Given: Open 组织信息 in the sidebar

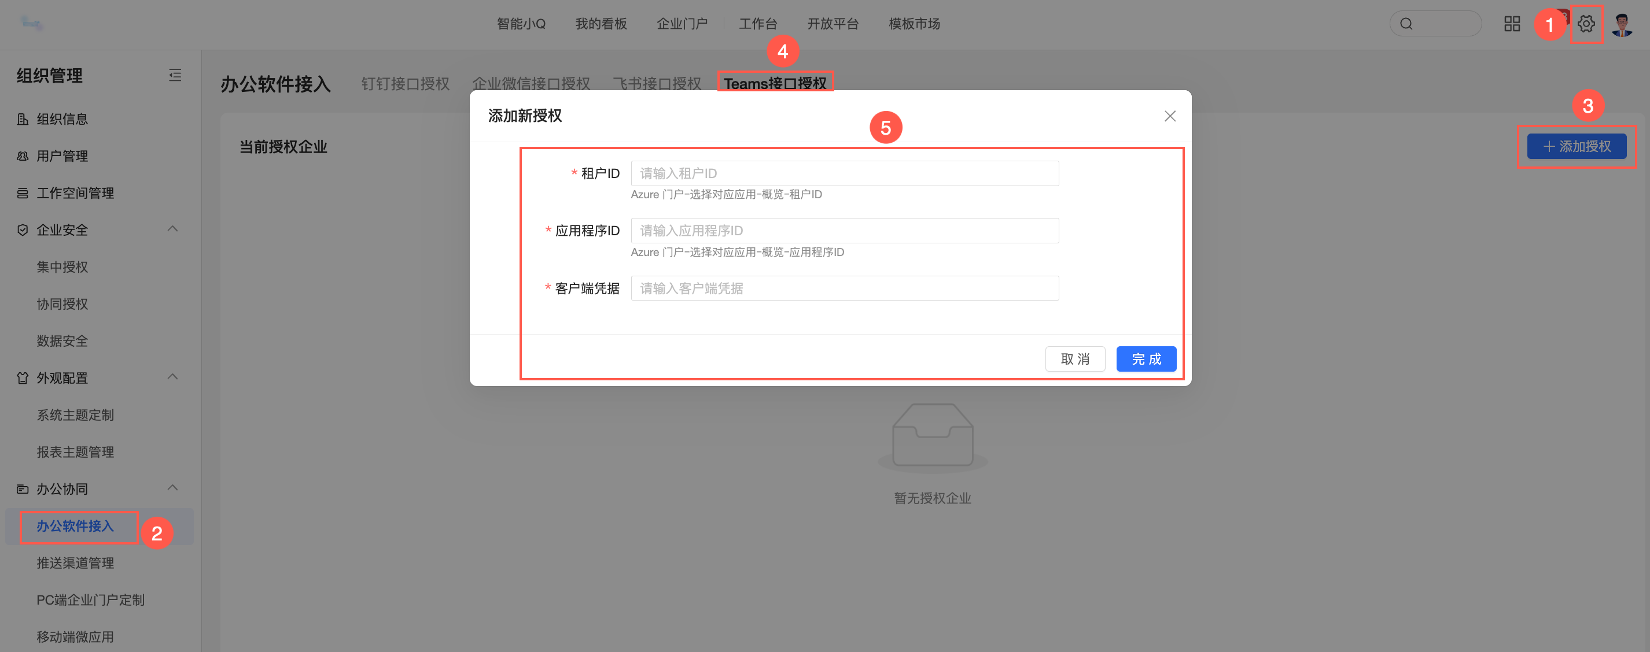Looking at the screenshot, I should point(62,119).
